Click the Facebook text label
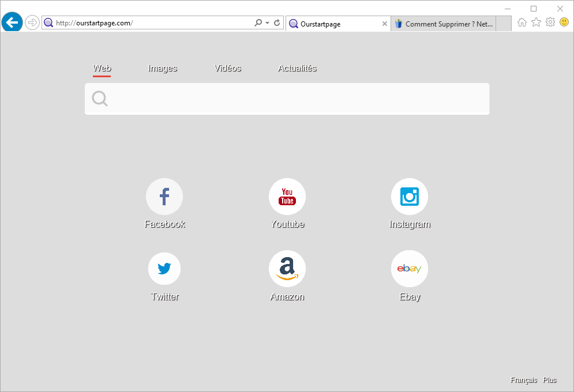The image size is (574, 392). (165, 224)
